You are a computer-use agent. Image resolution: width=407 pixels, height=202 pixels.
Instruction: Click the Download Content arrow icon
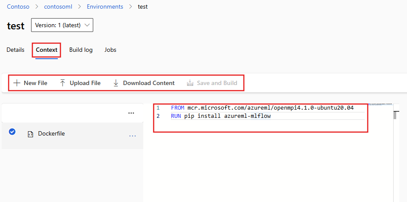coord(116,83)
